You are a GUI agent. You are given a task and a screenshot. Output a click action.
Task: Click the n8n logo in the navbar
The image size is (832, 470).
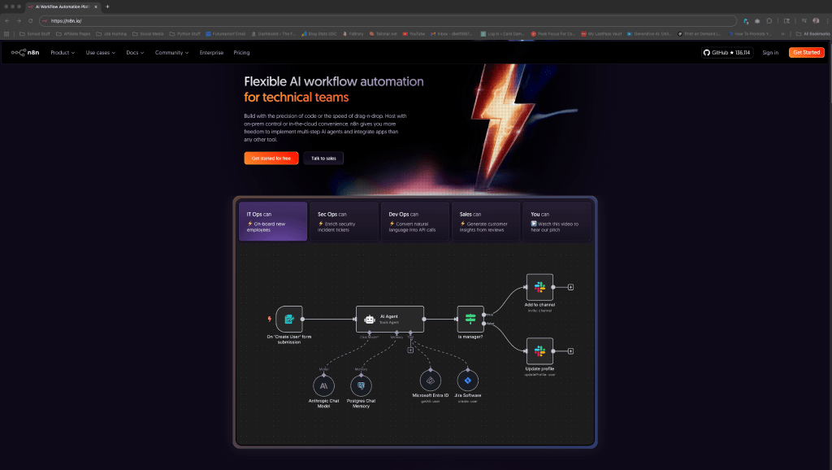coord(25,53)
